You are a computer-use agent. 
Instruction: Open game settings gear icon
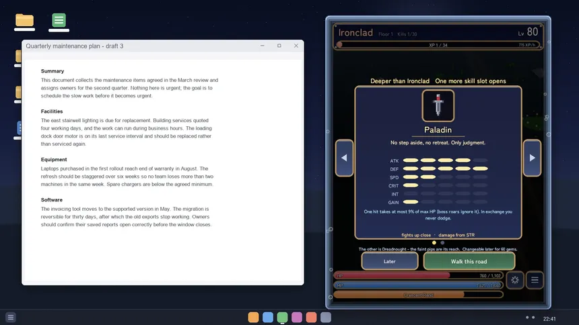(515, 280)
